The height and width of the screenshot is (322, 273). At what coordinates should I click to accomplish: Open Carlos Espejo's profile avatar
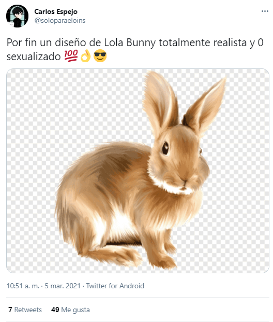point(18,16)
